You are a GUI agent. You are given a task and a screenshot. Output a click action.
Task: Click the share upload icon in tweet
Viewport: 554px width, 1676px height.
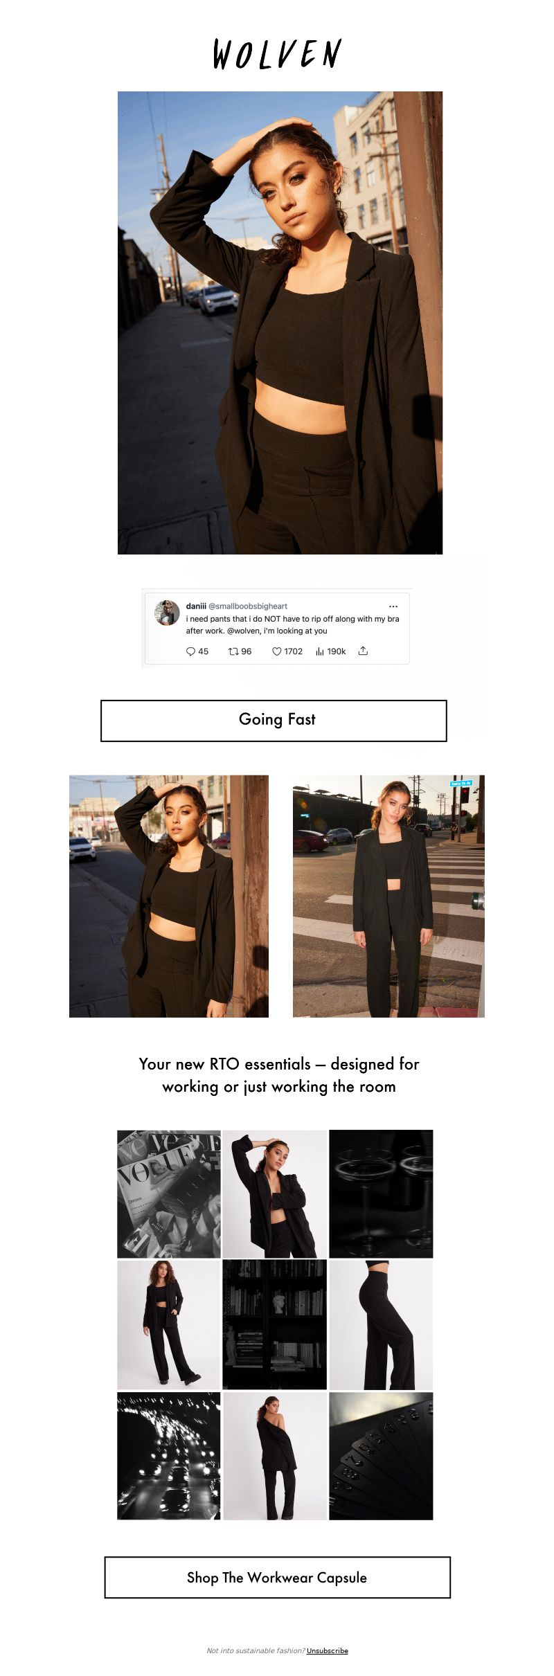point(363,651)
